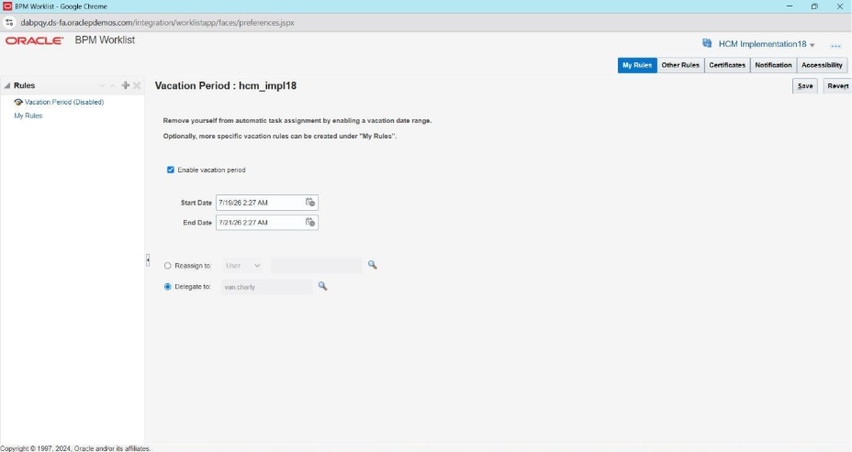Maximize the Chrome window
This screenshot has height=452, width=852.
tap(814, 6)
